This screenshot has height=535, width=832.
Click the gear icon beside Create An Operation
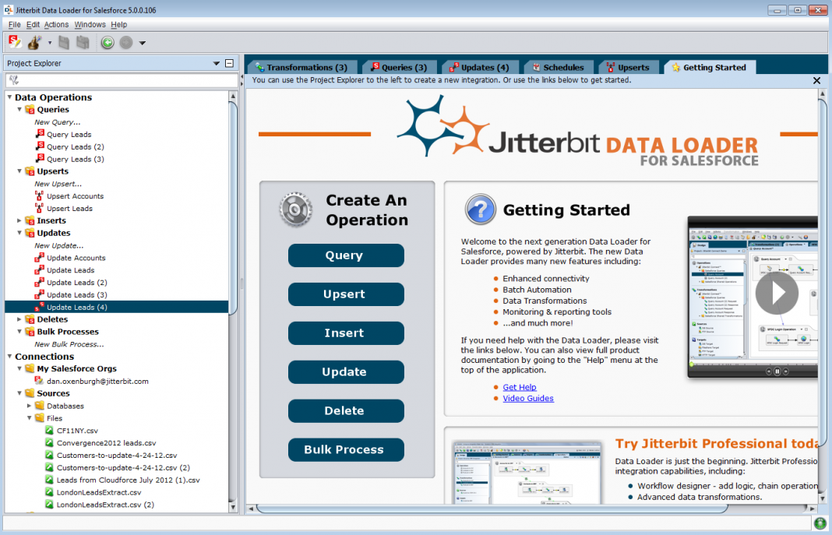tap(295, 209)
